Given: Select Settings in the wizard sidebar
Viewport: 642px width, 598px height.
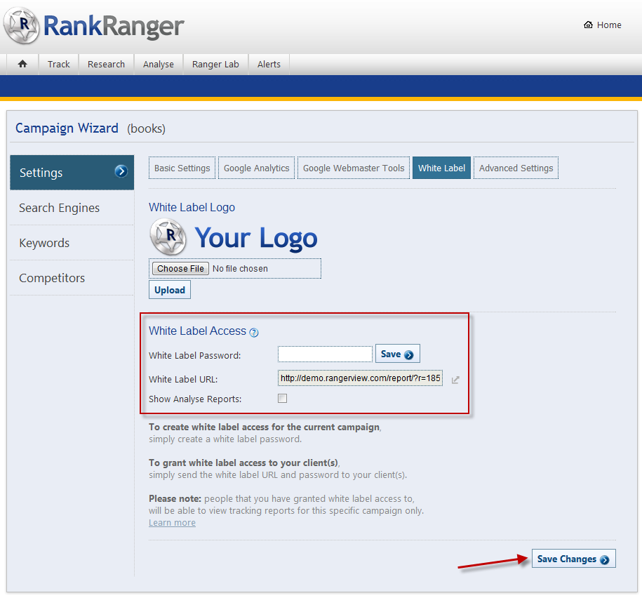Looking at the screenshot, I should pyautogui.click(x=72, y=173).
